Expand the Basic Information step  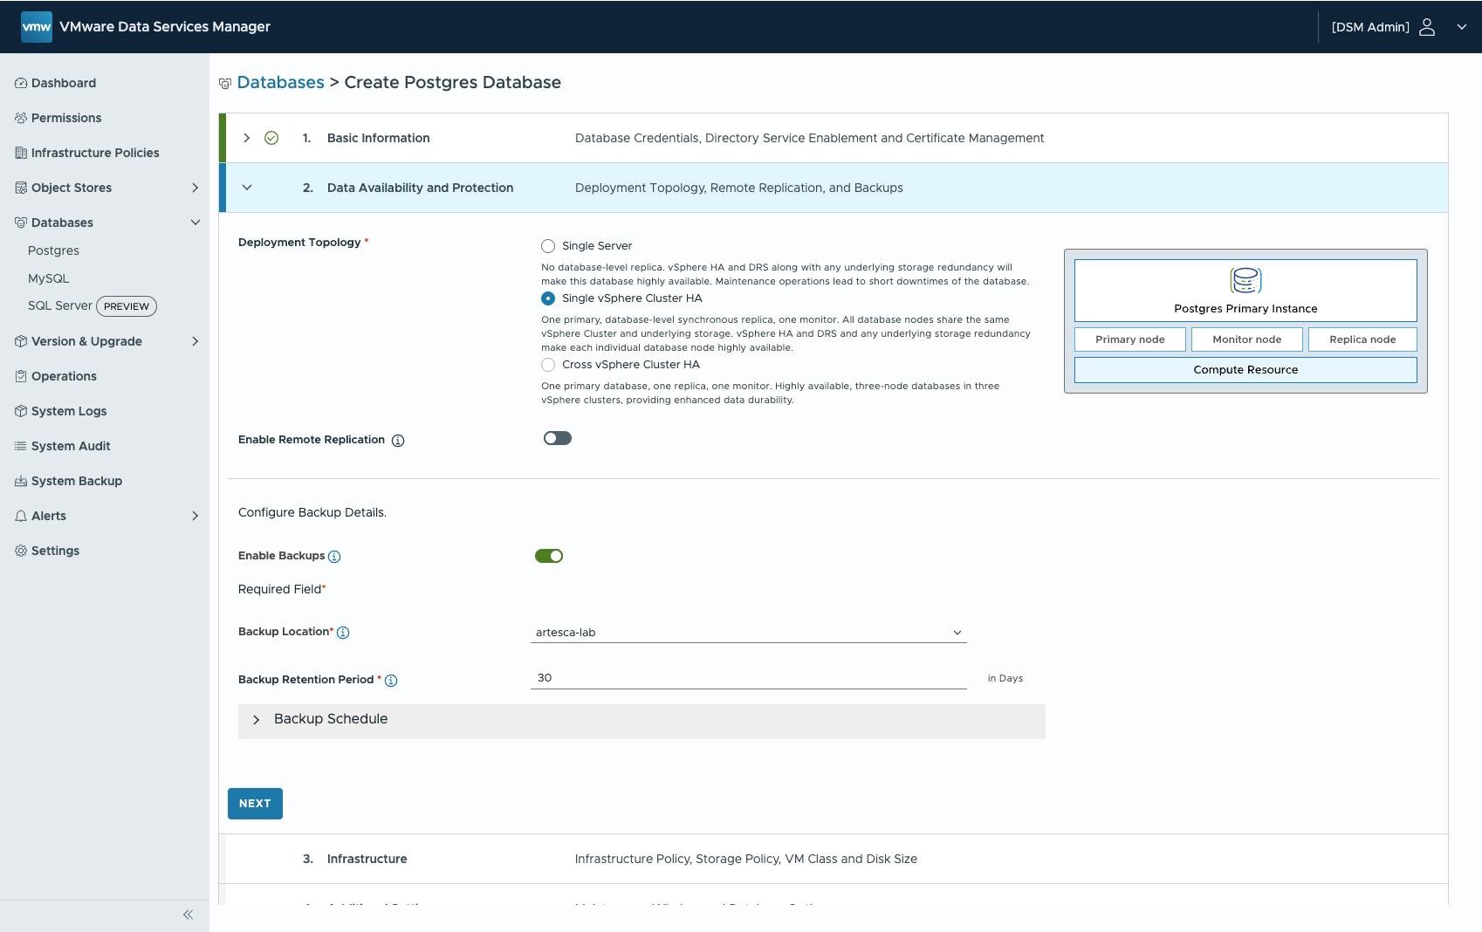(247, 138)
